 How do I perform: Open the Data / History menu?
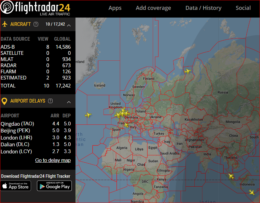(203, 8)
